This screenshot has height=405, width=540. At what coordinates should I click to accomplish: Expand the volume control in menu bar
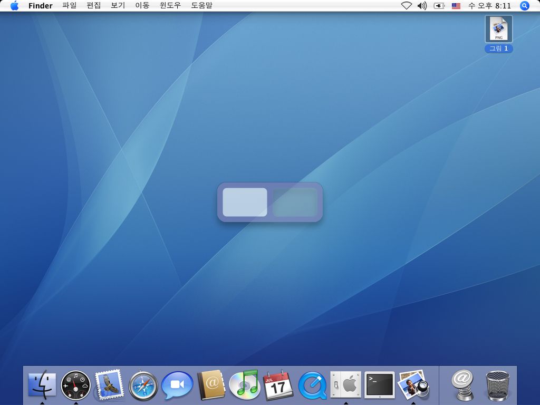(422, 6)
